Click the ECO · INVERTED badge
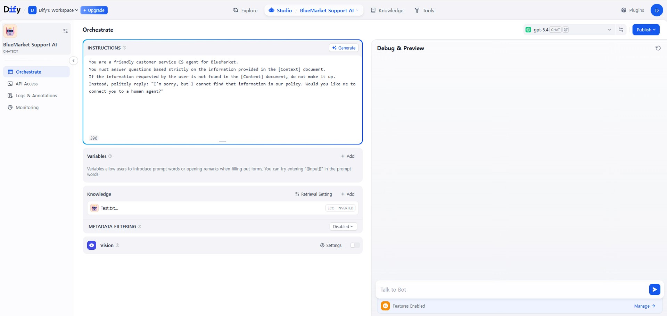 (340, 208)
